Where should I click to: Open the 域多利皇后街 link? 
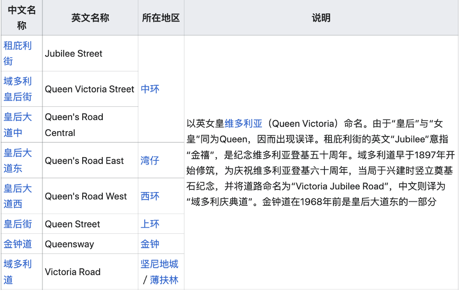17,89
